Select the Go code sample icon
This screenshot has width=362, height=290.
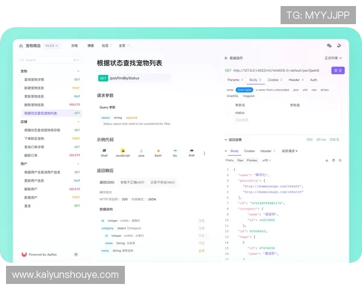pos(175,150)
